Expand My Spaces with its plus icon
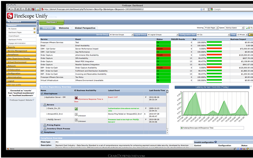Image resolution: width=253 pixels, height=158 pixels. pos(34,29)
